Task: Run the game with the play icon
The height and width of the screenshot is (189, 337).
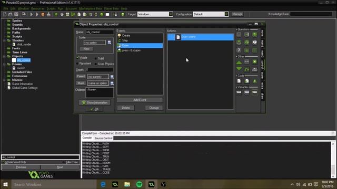Action: point(32,14)
